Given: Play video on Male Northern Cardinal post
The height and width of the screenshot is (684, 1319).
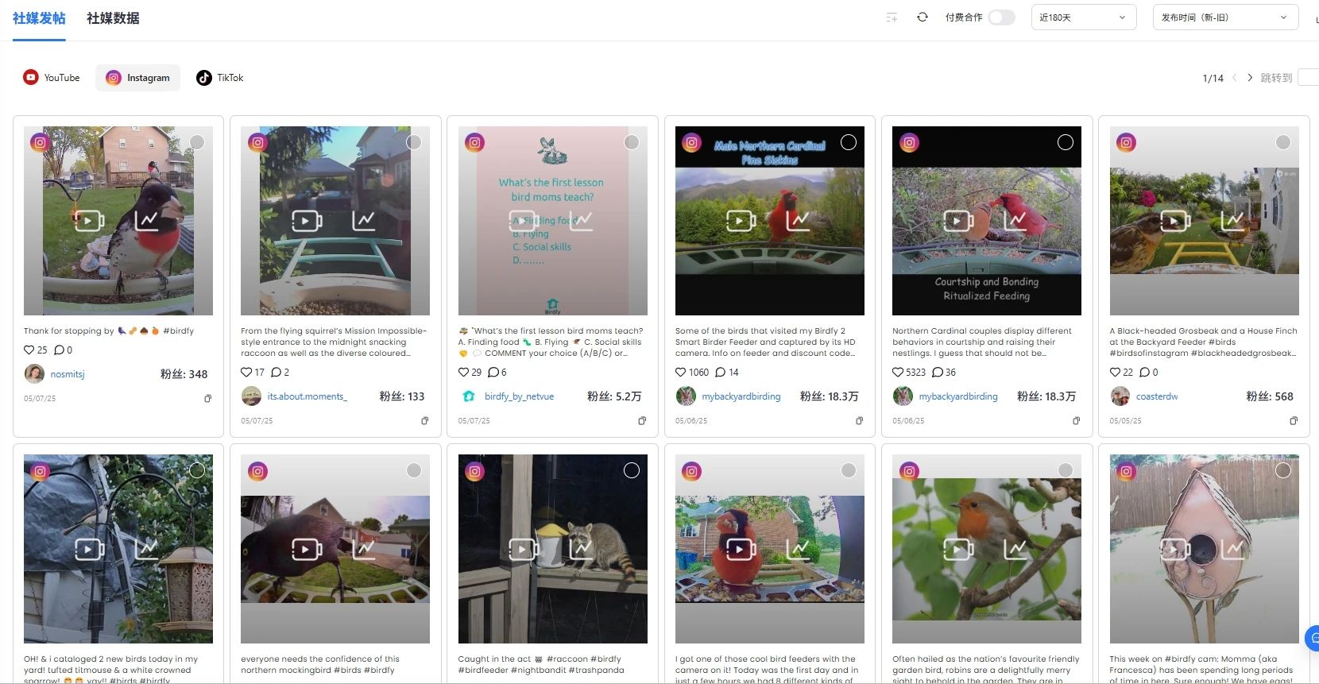Looking at the screenshot, I should (741, 220).
